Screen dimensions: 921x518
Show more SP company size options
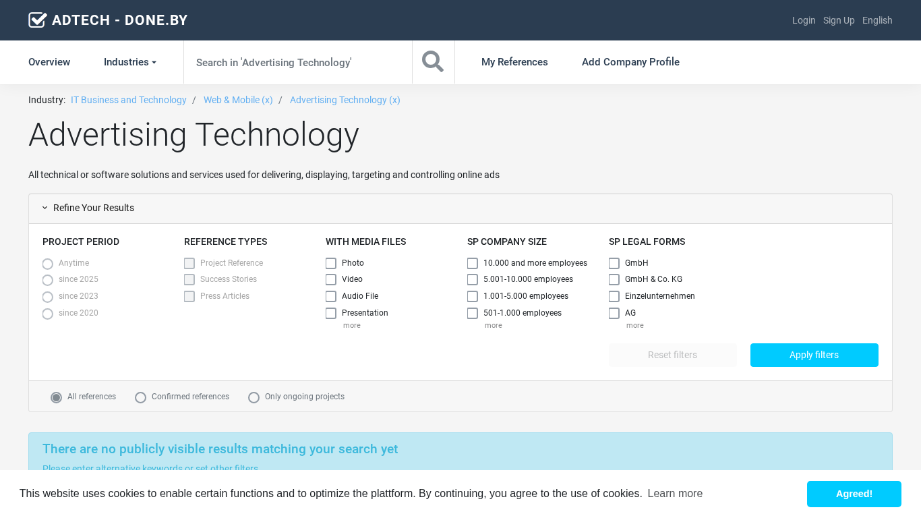tap(493, 326)
